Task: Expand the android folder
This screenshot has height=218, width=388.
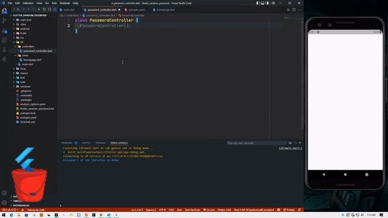Action: pos(25,28)
